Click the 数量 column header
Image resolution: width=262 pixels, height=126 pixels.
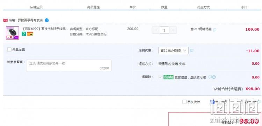(164, 7)
